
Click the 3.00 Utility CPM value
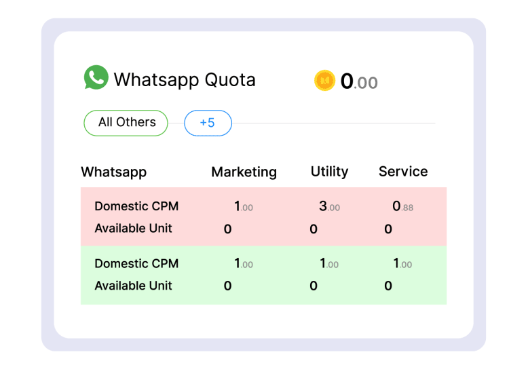[329, 206]
